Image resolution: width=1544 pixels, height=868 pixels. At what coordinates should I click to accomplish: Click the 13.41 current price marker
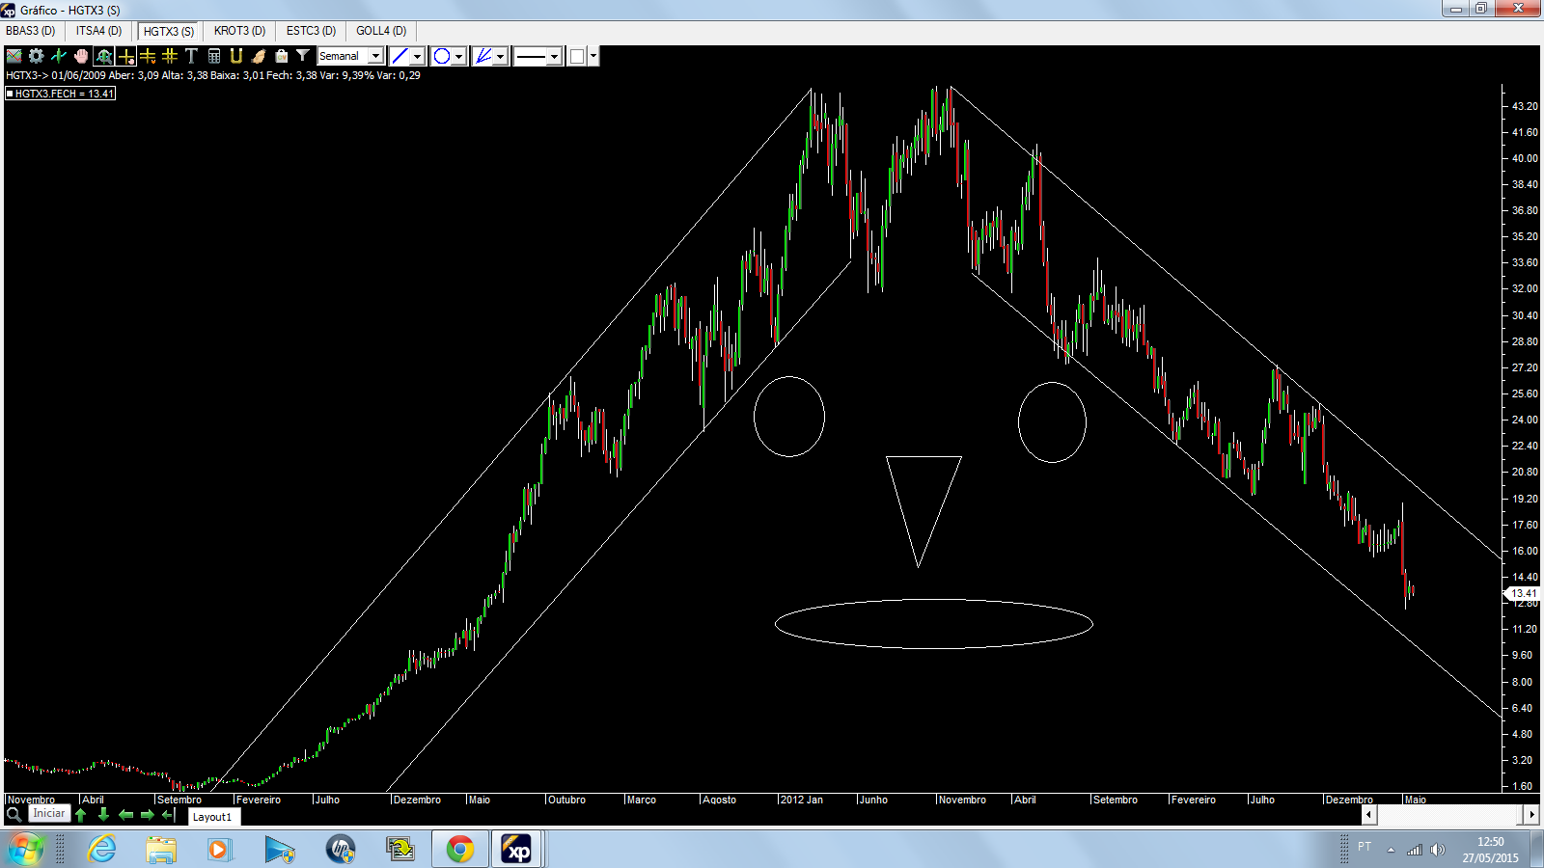pos(1523,594)
